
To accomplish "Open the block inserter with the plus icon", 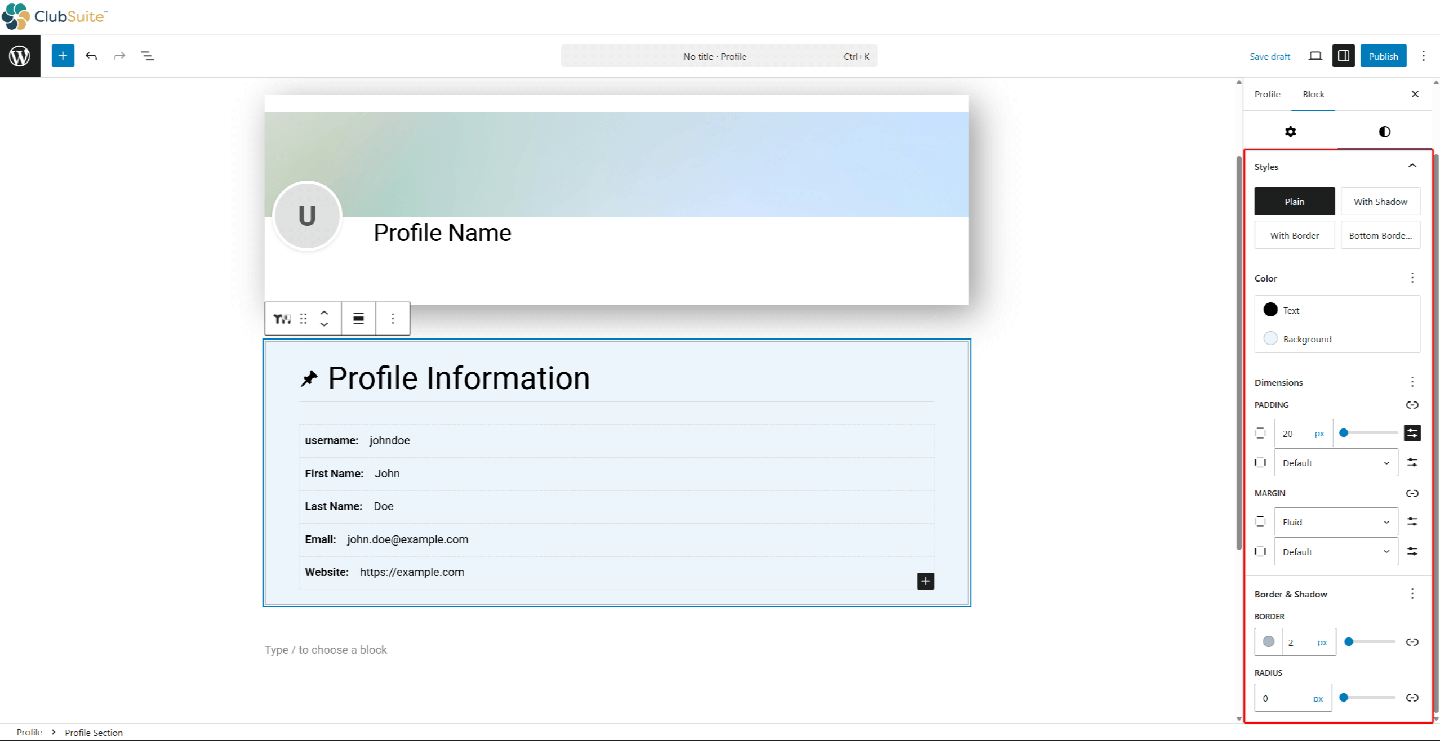I will click(x=63, y=56).
